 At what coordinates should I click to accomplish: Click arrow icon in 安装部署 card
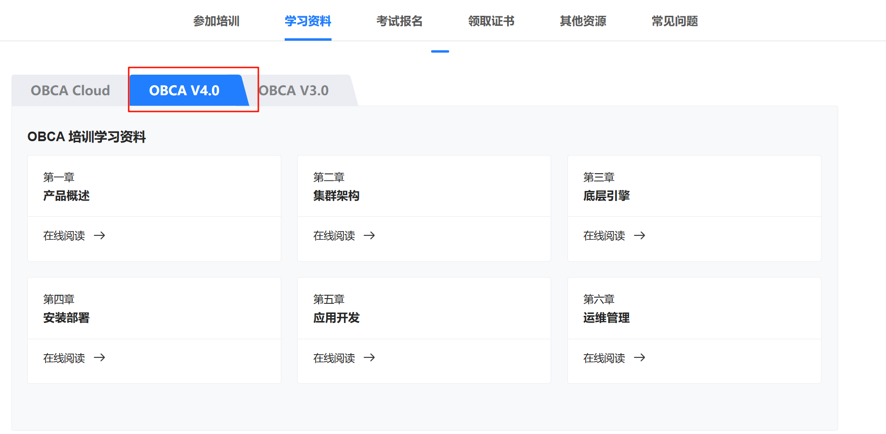coord(100,357)
